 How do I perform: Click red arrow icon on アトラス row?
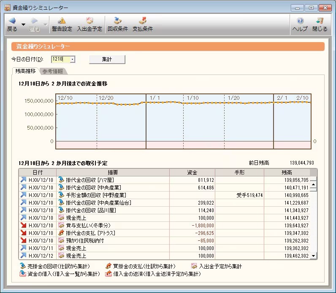pyautogui.click(x=23, y=233)
